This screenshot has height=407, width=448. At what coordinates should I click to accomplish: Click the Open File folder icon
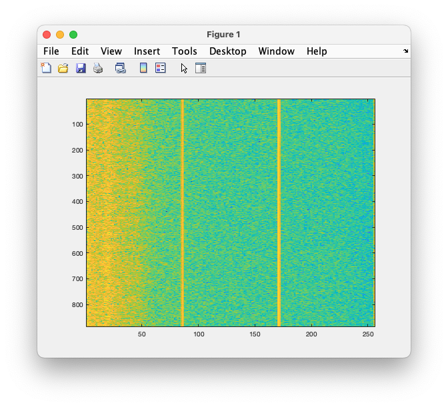tap(63, 68)
